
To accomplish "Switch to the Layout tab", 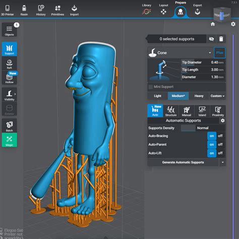I will click(163, 10).
